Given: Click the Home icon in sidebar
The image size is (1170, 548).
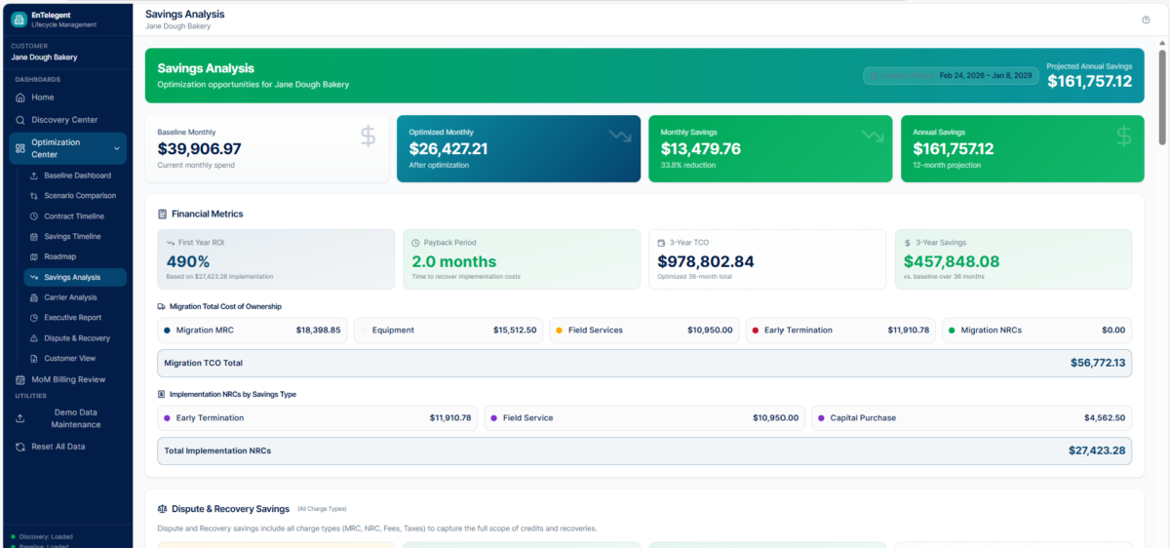Looking at the screenshot, I should 20,98.
